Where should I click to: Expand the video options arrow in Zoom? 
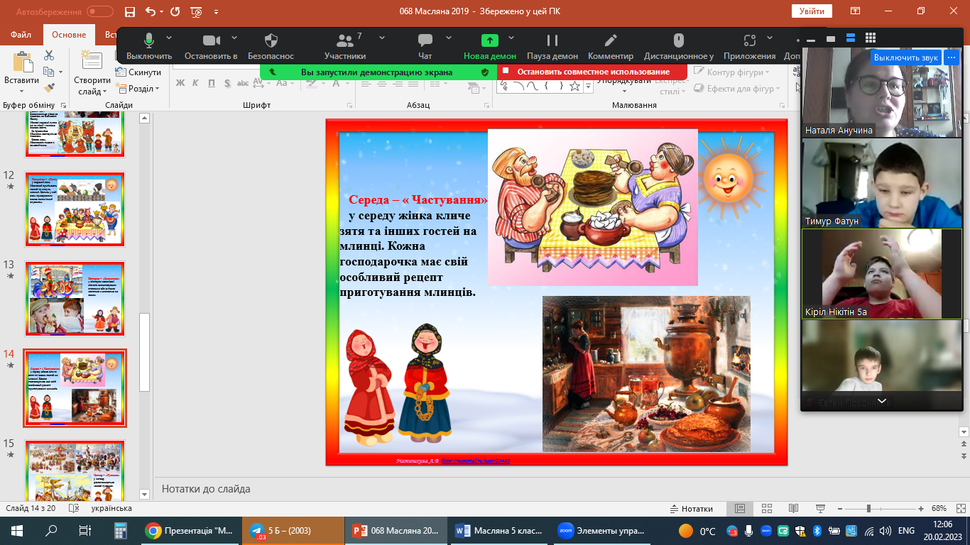tap(230, 38)
